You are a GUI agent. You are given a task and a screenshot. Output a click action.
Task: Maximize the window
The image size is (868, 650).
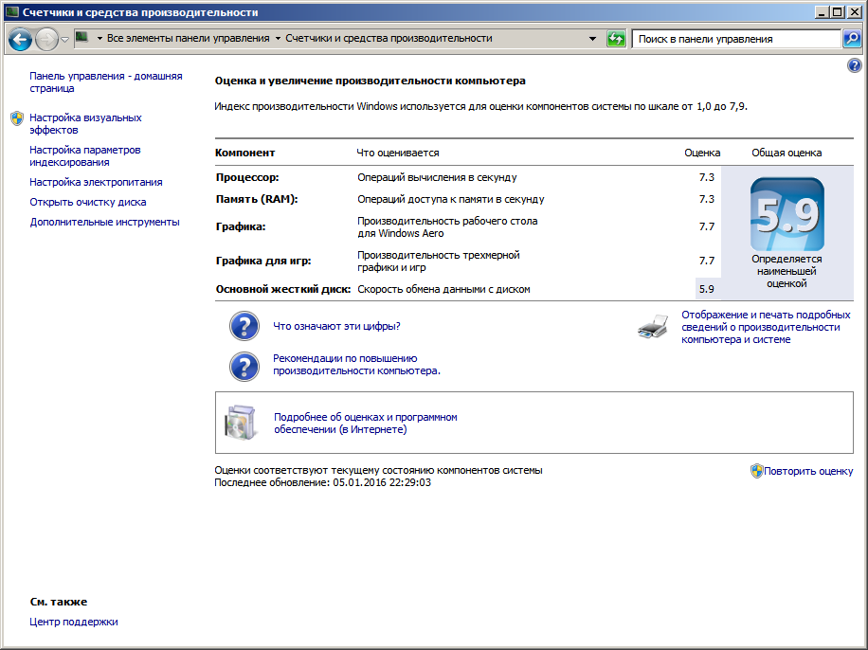838,11
